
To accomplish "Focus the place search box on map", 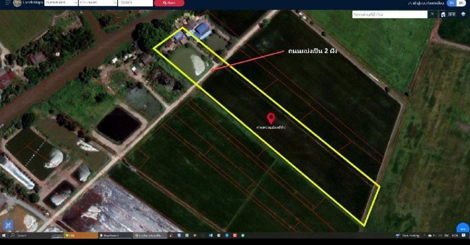I will 389,14.
